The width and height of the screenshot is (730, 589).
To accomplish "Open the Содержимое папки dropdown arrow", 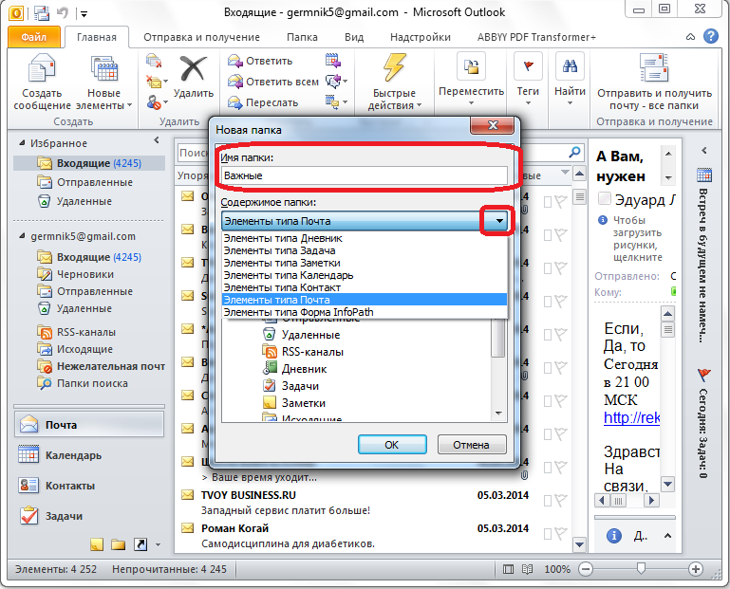I will tap(498, 221).
